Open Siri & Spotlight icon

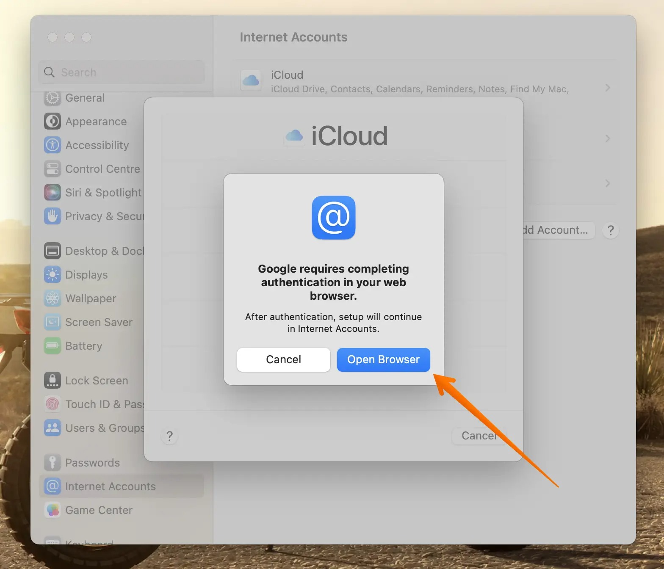tap(53, 193)
